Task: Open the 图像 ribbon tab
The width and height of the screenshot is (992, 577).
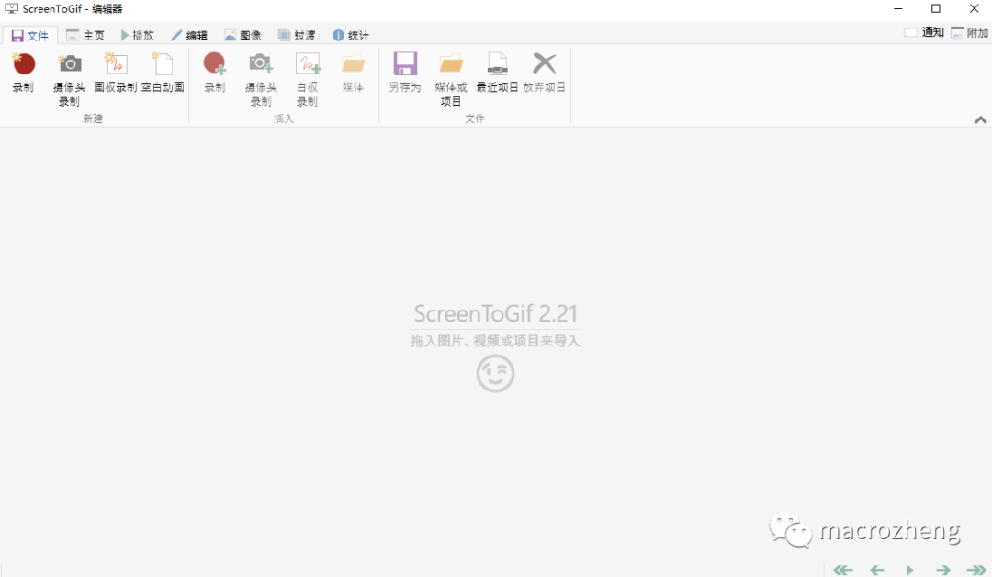Action: pos(243,36)
